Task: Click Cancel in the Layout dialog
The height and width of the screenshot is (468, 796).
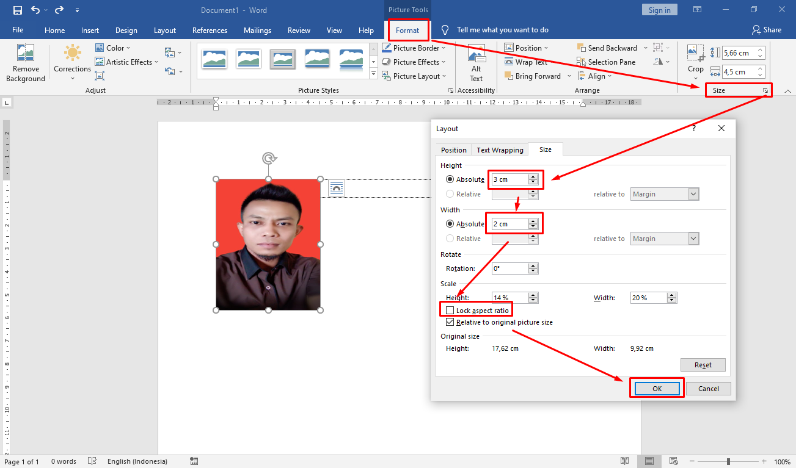Action: (x=709, y=389)
